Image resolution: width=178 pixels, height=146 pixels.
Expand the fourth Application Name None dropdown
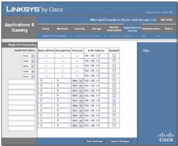point(28,71)
